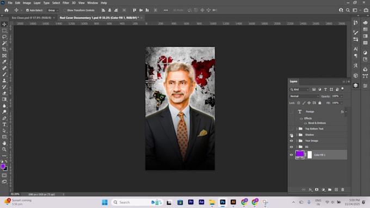Image resolution: width=370 pixels, height=208 pixels.
Task: Click the Color Fill 1 layer mask thumbnail
Action: pyautogui.click(x=310, y=155)
